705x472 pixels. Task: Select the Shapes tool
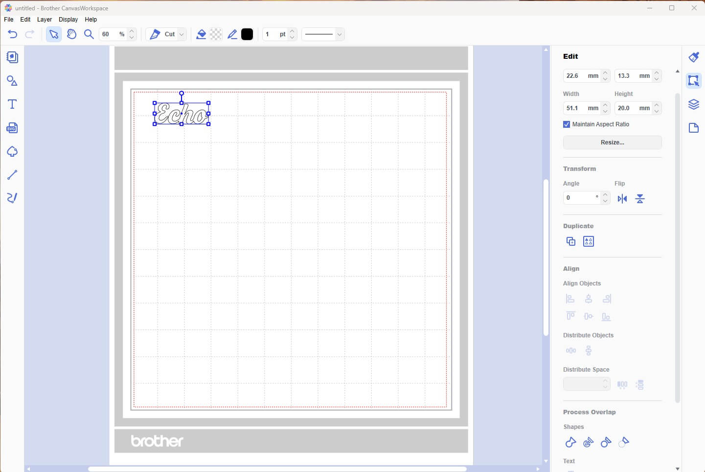coord(12,81)
